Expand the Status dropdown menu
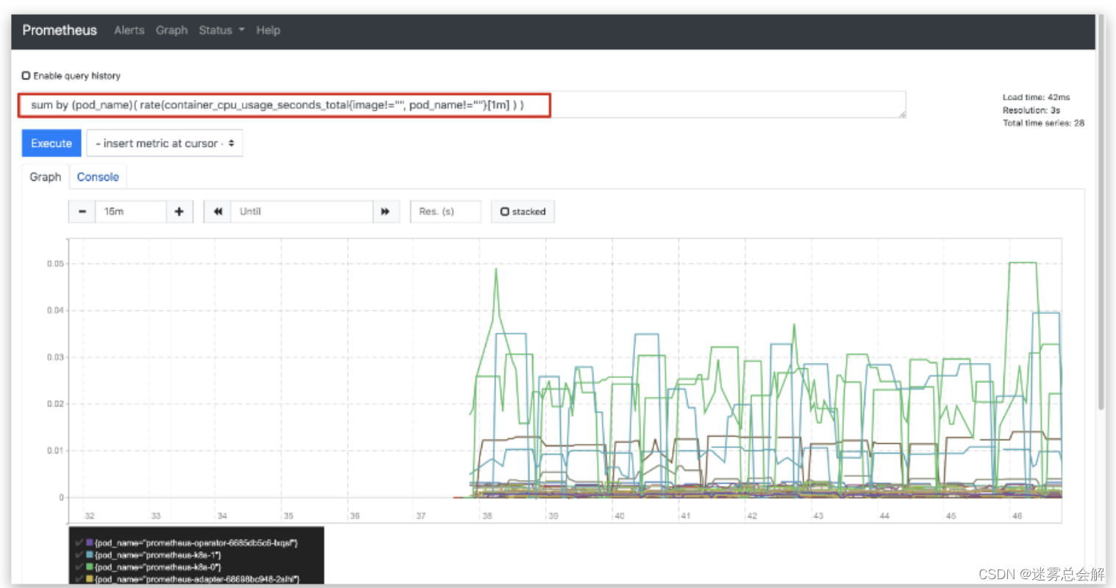 [221, 30]
